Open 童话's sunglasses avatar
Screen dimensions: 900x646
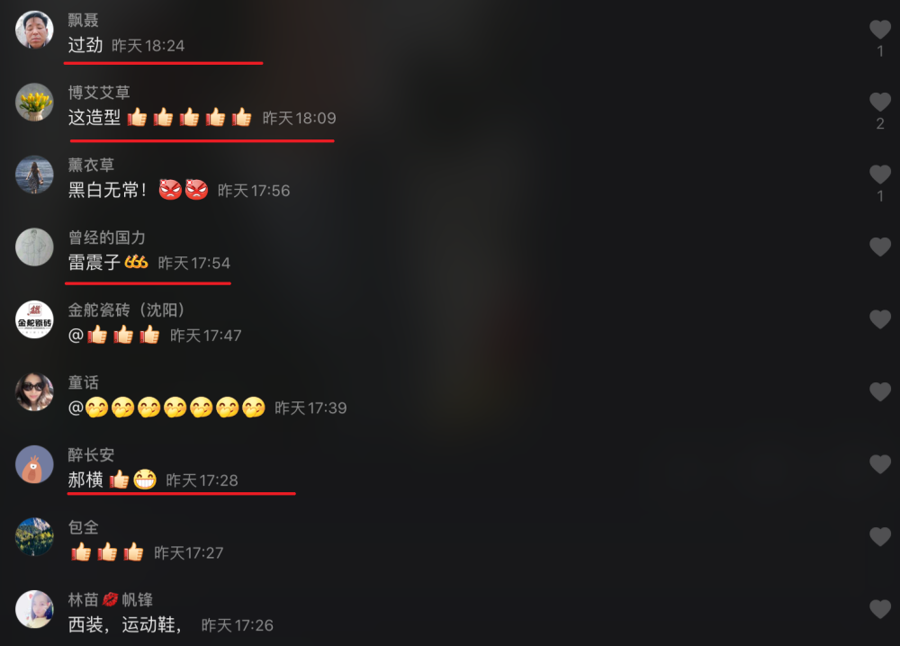34,392
